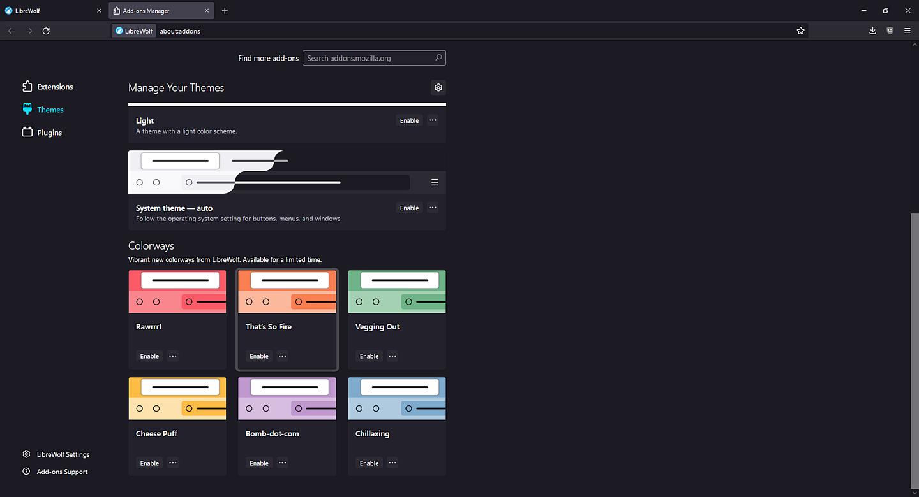Click the Vegging Out green preview
Image resolution: width=919 pixels, height=497 pixels.
(x=397, y=292)
